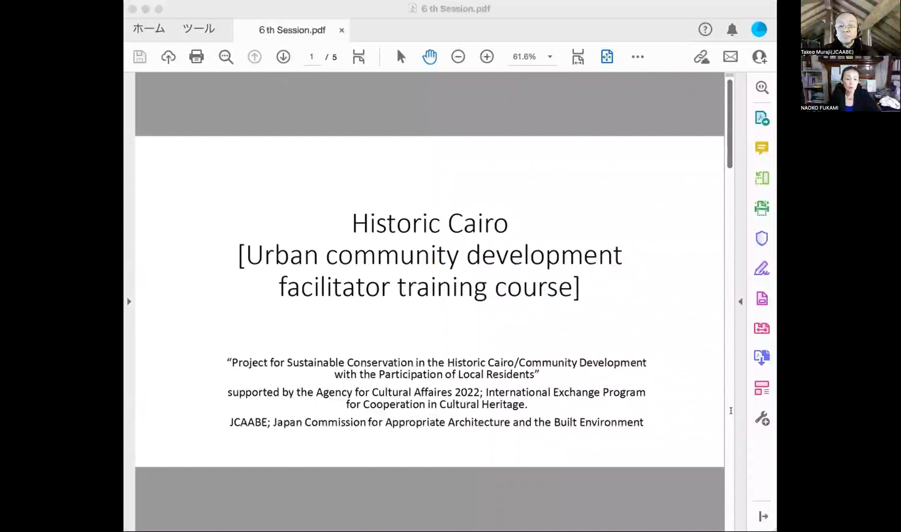Open the Protect shield tool
Screen dimensions: 901x532
tap(762, 238)
